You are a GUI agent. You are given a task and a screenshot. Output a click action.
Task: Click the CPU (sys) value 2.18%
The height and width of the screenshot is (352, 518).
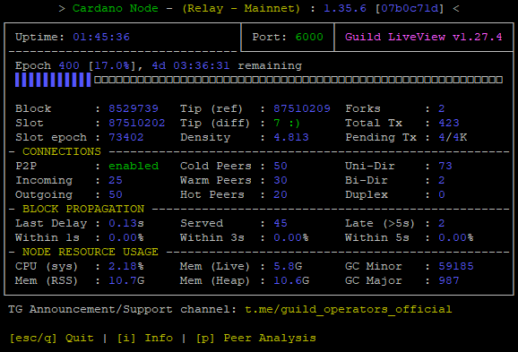(126, 266)
